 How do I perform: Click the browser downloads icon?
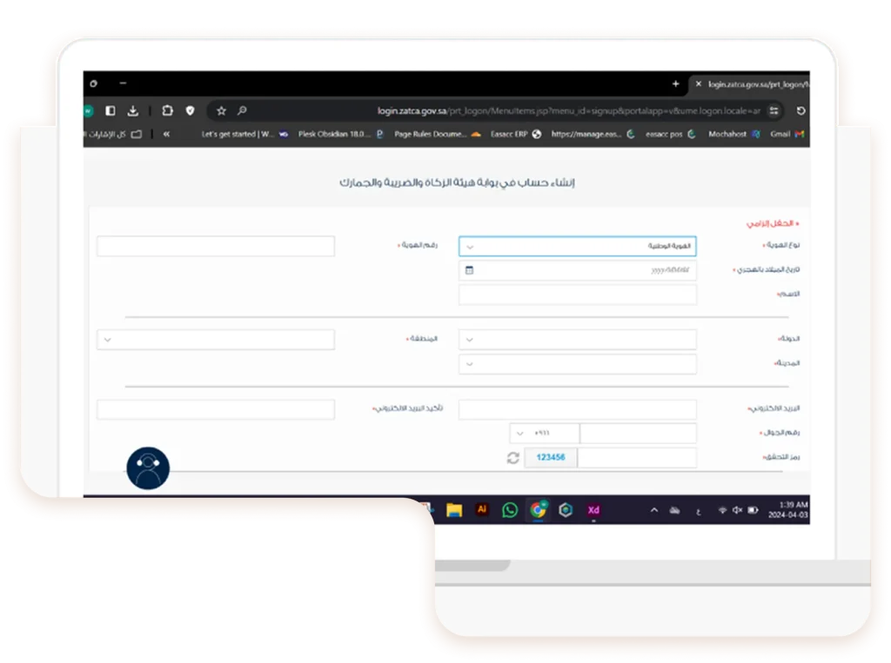pyautogui.click(x=133, y=111)
